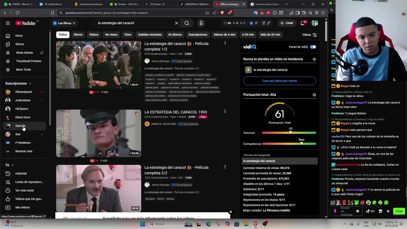
Task: Open the account avatar menu
Action: click(315, 23)
